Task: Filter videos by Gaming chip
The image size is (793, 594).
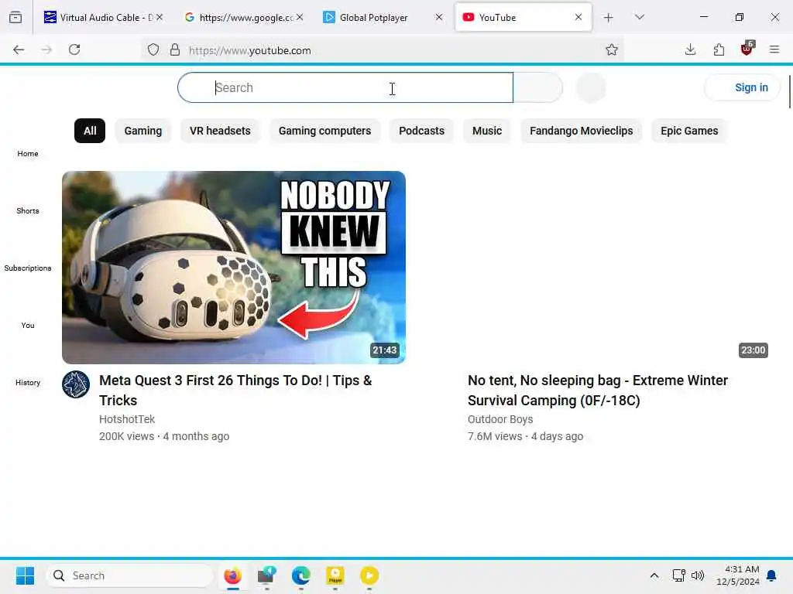Action: [143, 131]
